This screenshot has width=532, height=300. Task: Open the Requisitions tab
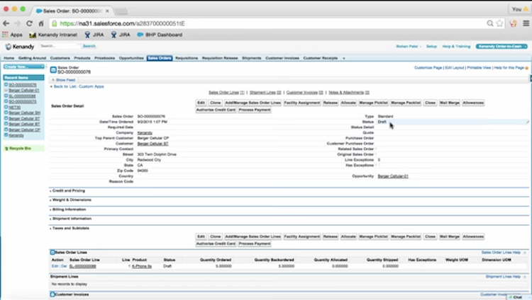point(187,58)
